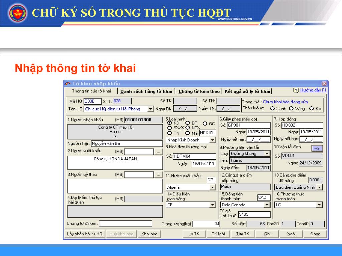The height and width of the screenshot is (256, 342).
Task: Click the In TK button
Action: (194, 234)
